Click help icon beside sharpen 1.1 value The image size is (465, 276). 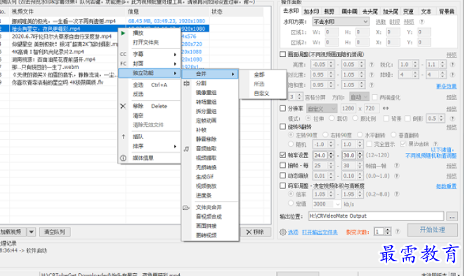452,65
